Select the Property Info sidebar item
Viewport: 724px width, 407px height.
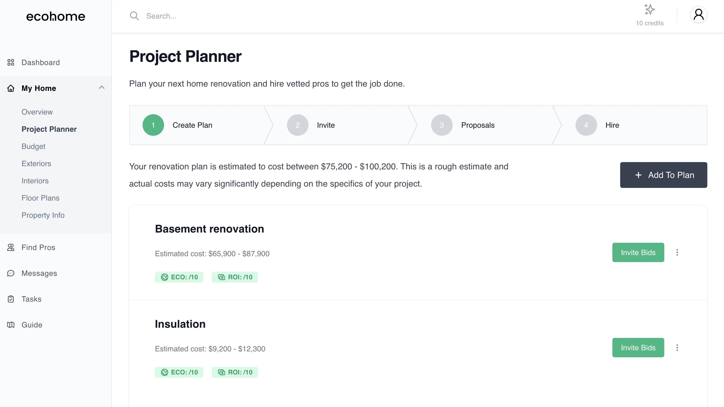coord(43,215)
